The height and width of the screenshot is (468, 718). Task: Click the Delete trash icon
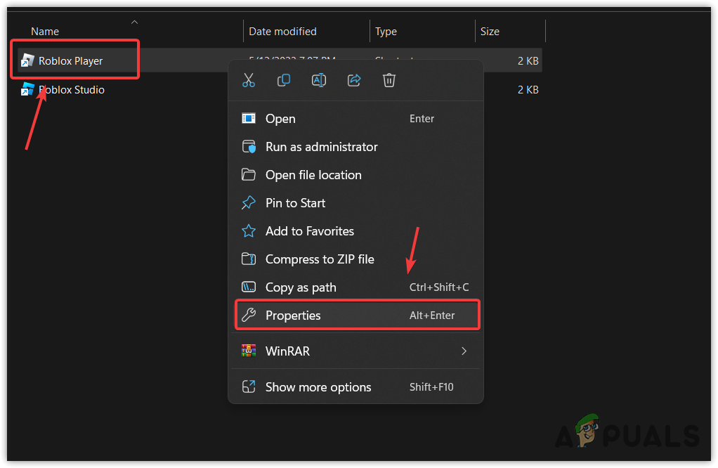tap(389, 81)
